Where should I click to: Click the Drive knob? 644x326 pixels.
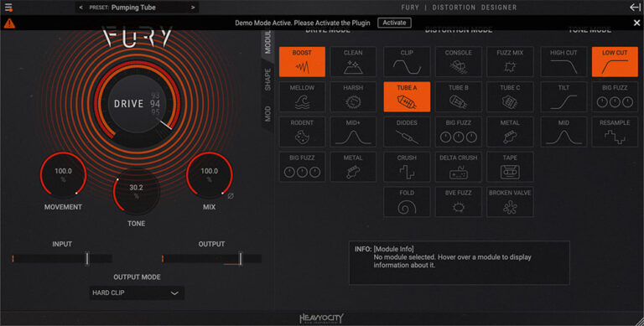[x=137, y=103]
